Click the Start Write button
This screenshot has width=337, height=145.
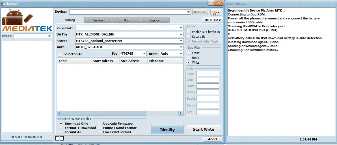(x=204, y=129)
